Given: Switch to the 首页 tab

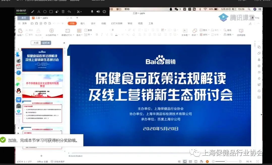Looking at the screenshot, I should click(x=24, y=18).
